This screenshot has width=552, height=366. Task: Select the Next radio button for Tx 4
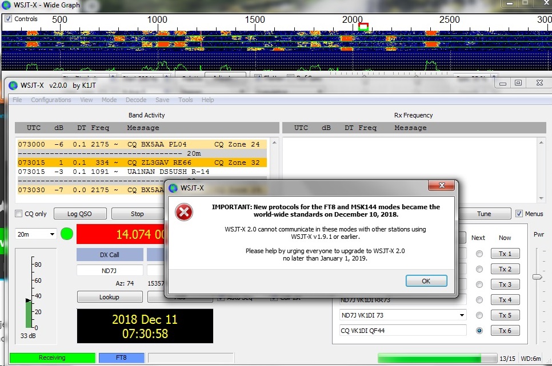(x=479, y=300)
